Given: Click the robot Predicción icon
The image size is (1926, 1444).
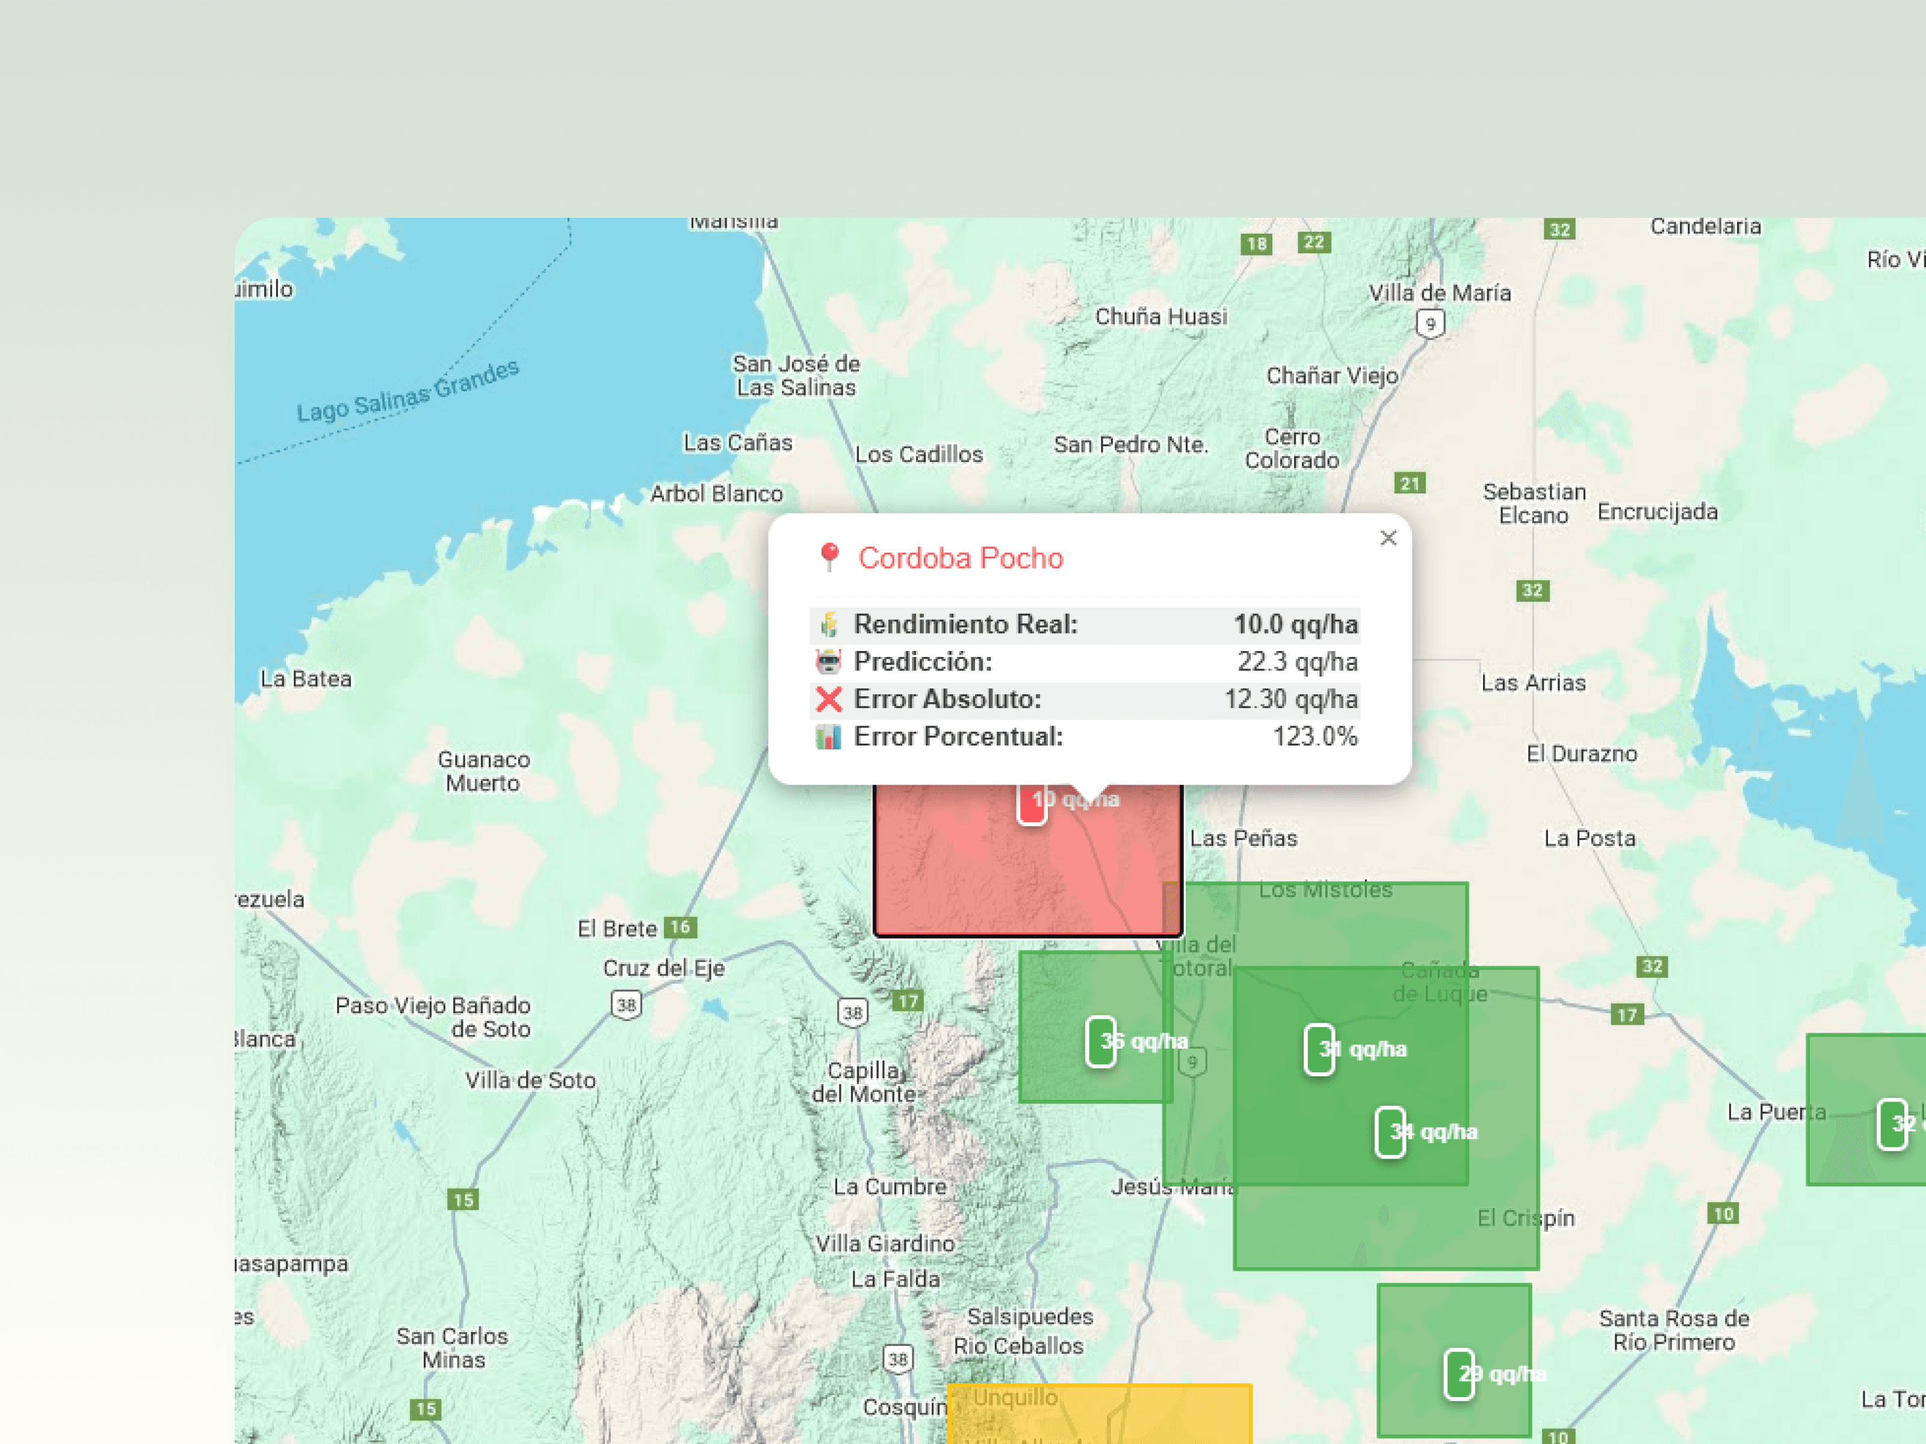Looking at the screenshot, I should (829, 661).
